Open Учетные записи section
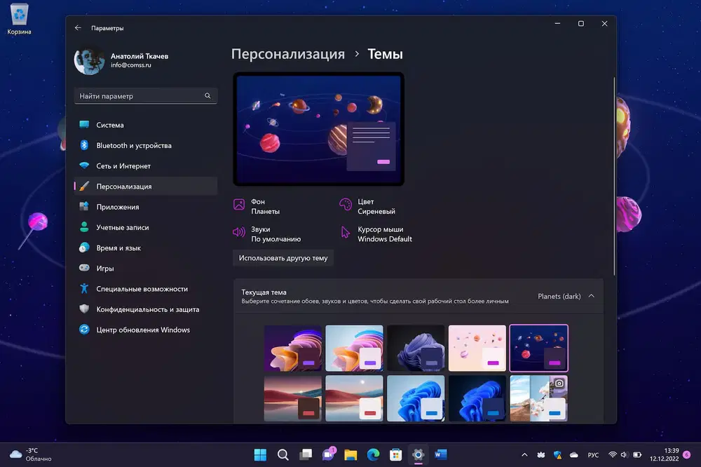 [x=146, y=227]
